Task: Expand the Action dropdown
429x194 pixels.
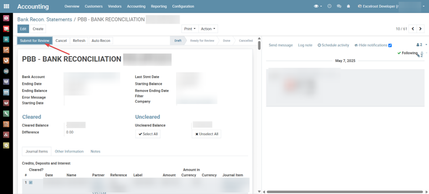Action: 208,29
